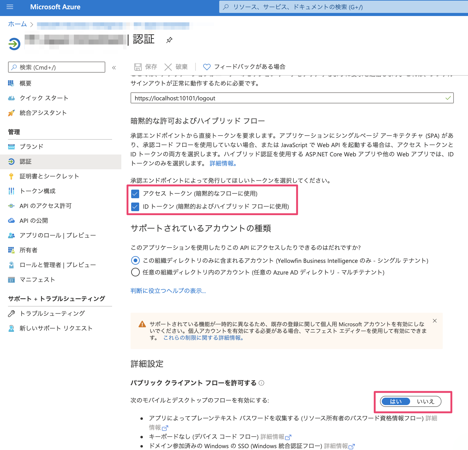Set public client flow to いいえ
The width and height of the screenshot is (468, 450).
click(426, 401)
